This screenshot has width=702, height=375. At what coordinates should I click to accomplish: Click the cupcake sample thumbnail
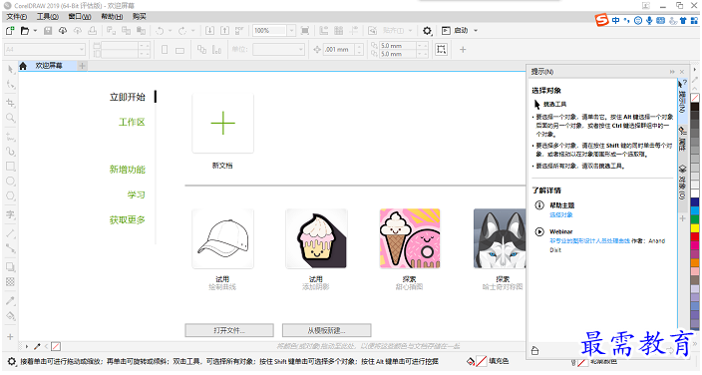tap(316, 238)
